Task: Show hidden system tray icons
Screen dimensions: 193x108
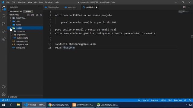Action: [x=187, y=105]
